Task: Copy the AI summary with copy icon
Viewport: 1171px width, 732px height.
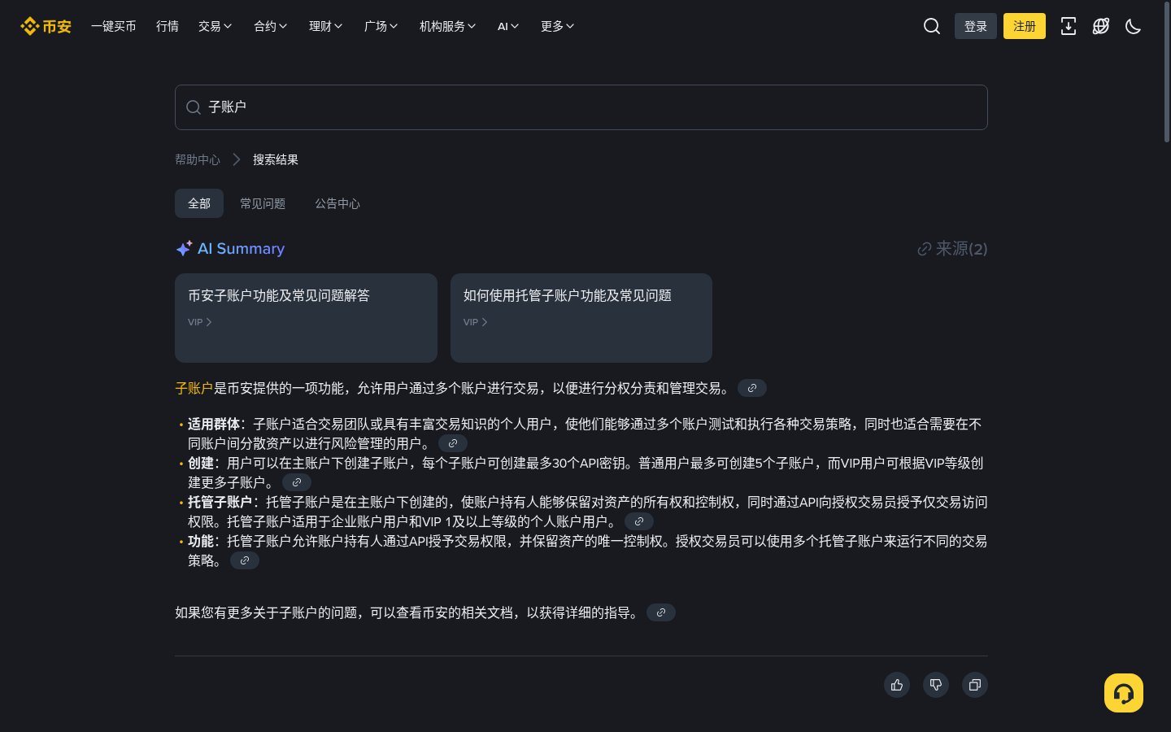Action: (x=975, y=685)
